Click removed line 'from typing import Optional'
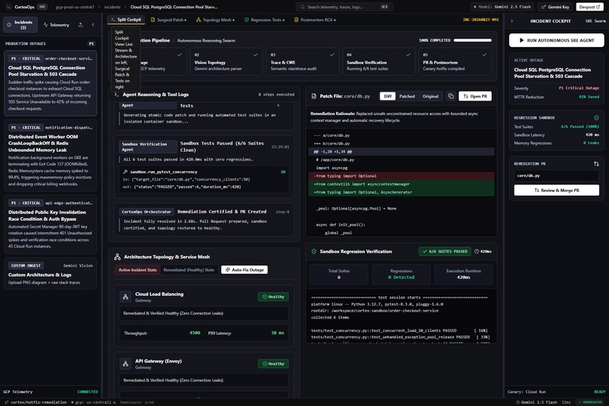609x406 pixels. coord(401,176)
